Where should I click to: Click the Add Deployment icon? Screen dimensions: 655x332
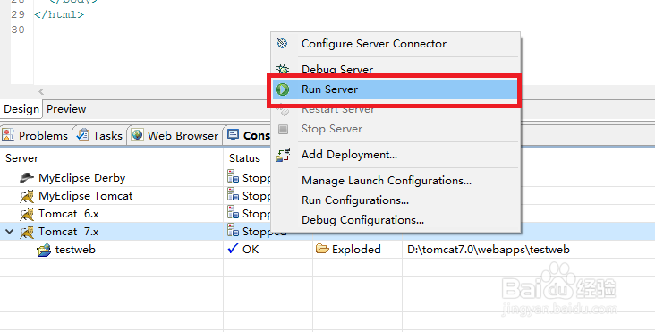tap(283, 155)
